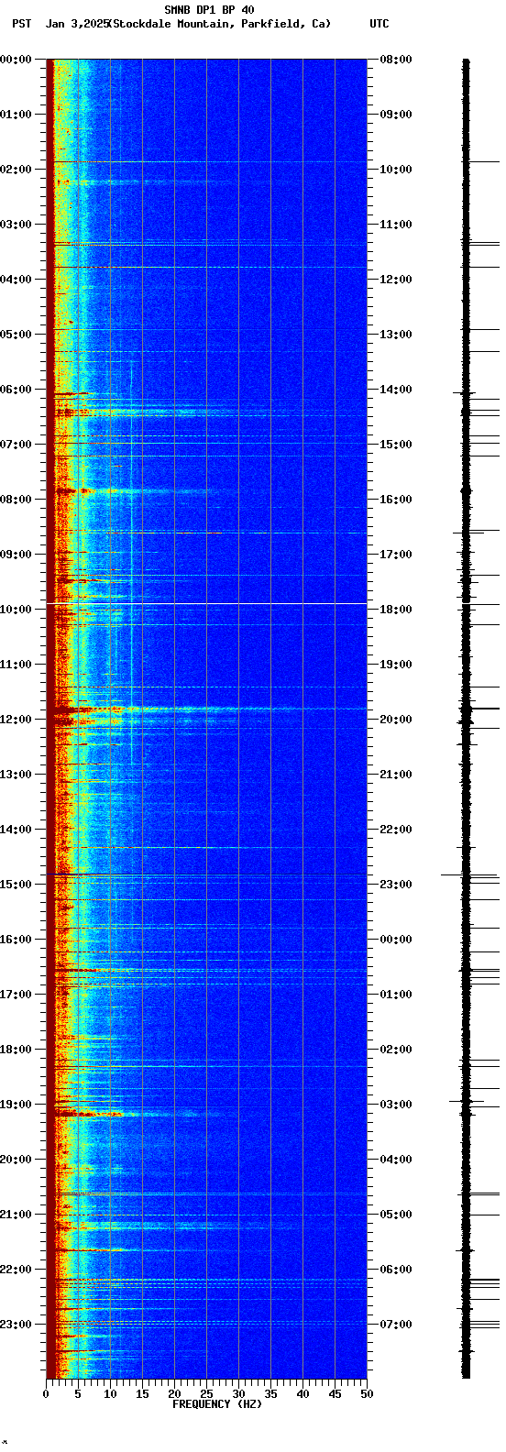Screen dimensions: 506x1452
Task: Click the frequency axis tick label '40'
Action: tap(302, 1394)
